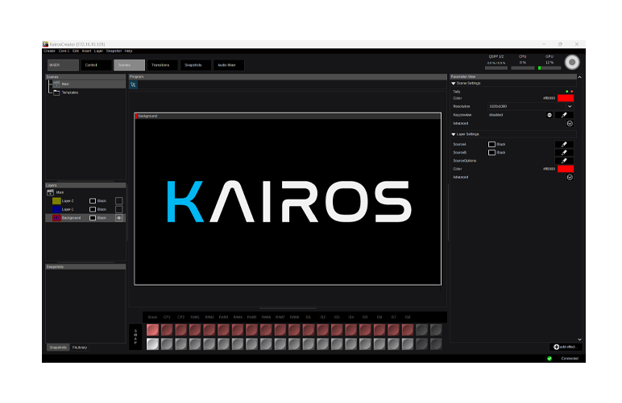The height and width of the screenshot is (403, 622).
Task: Select white preset CP1 crossbar button
Action: point(167,344)
